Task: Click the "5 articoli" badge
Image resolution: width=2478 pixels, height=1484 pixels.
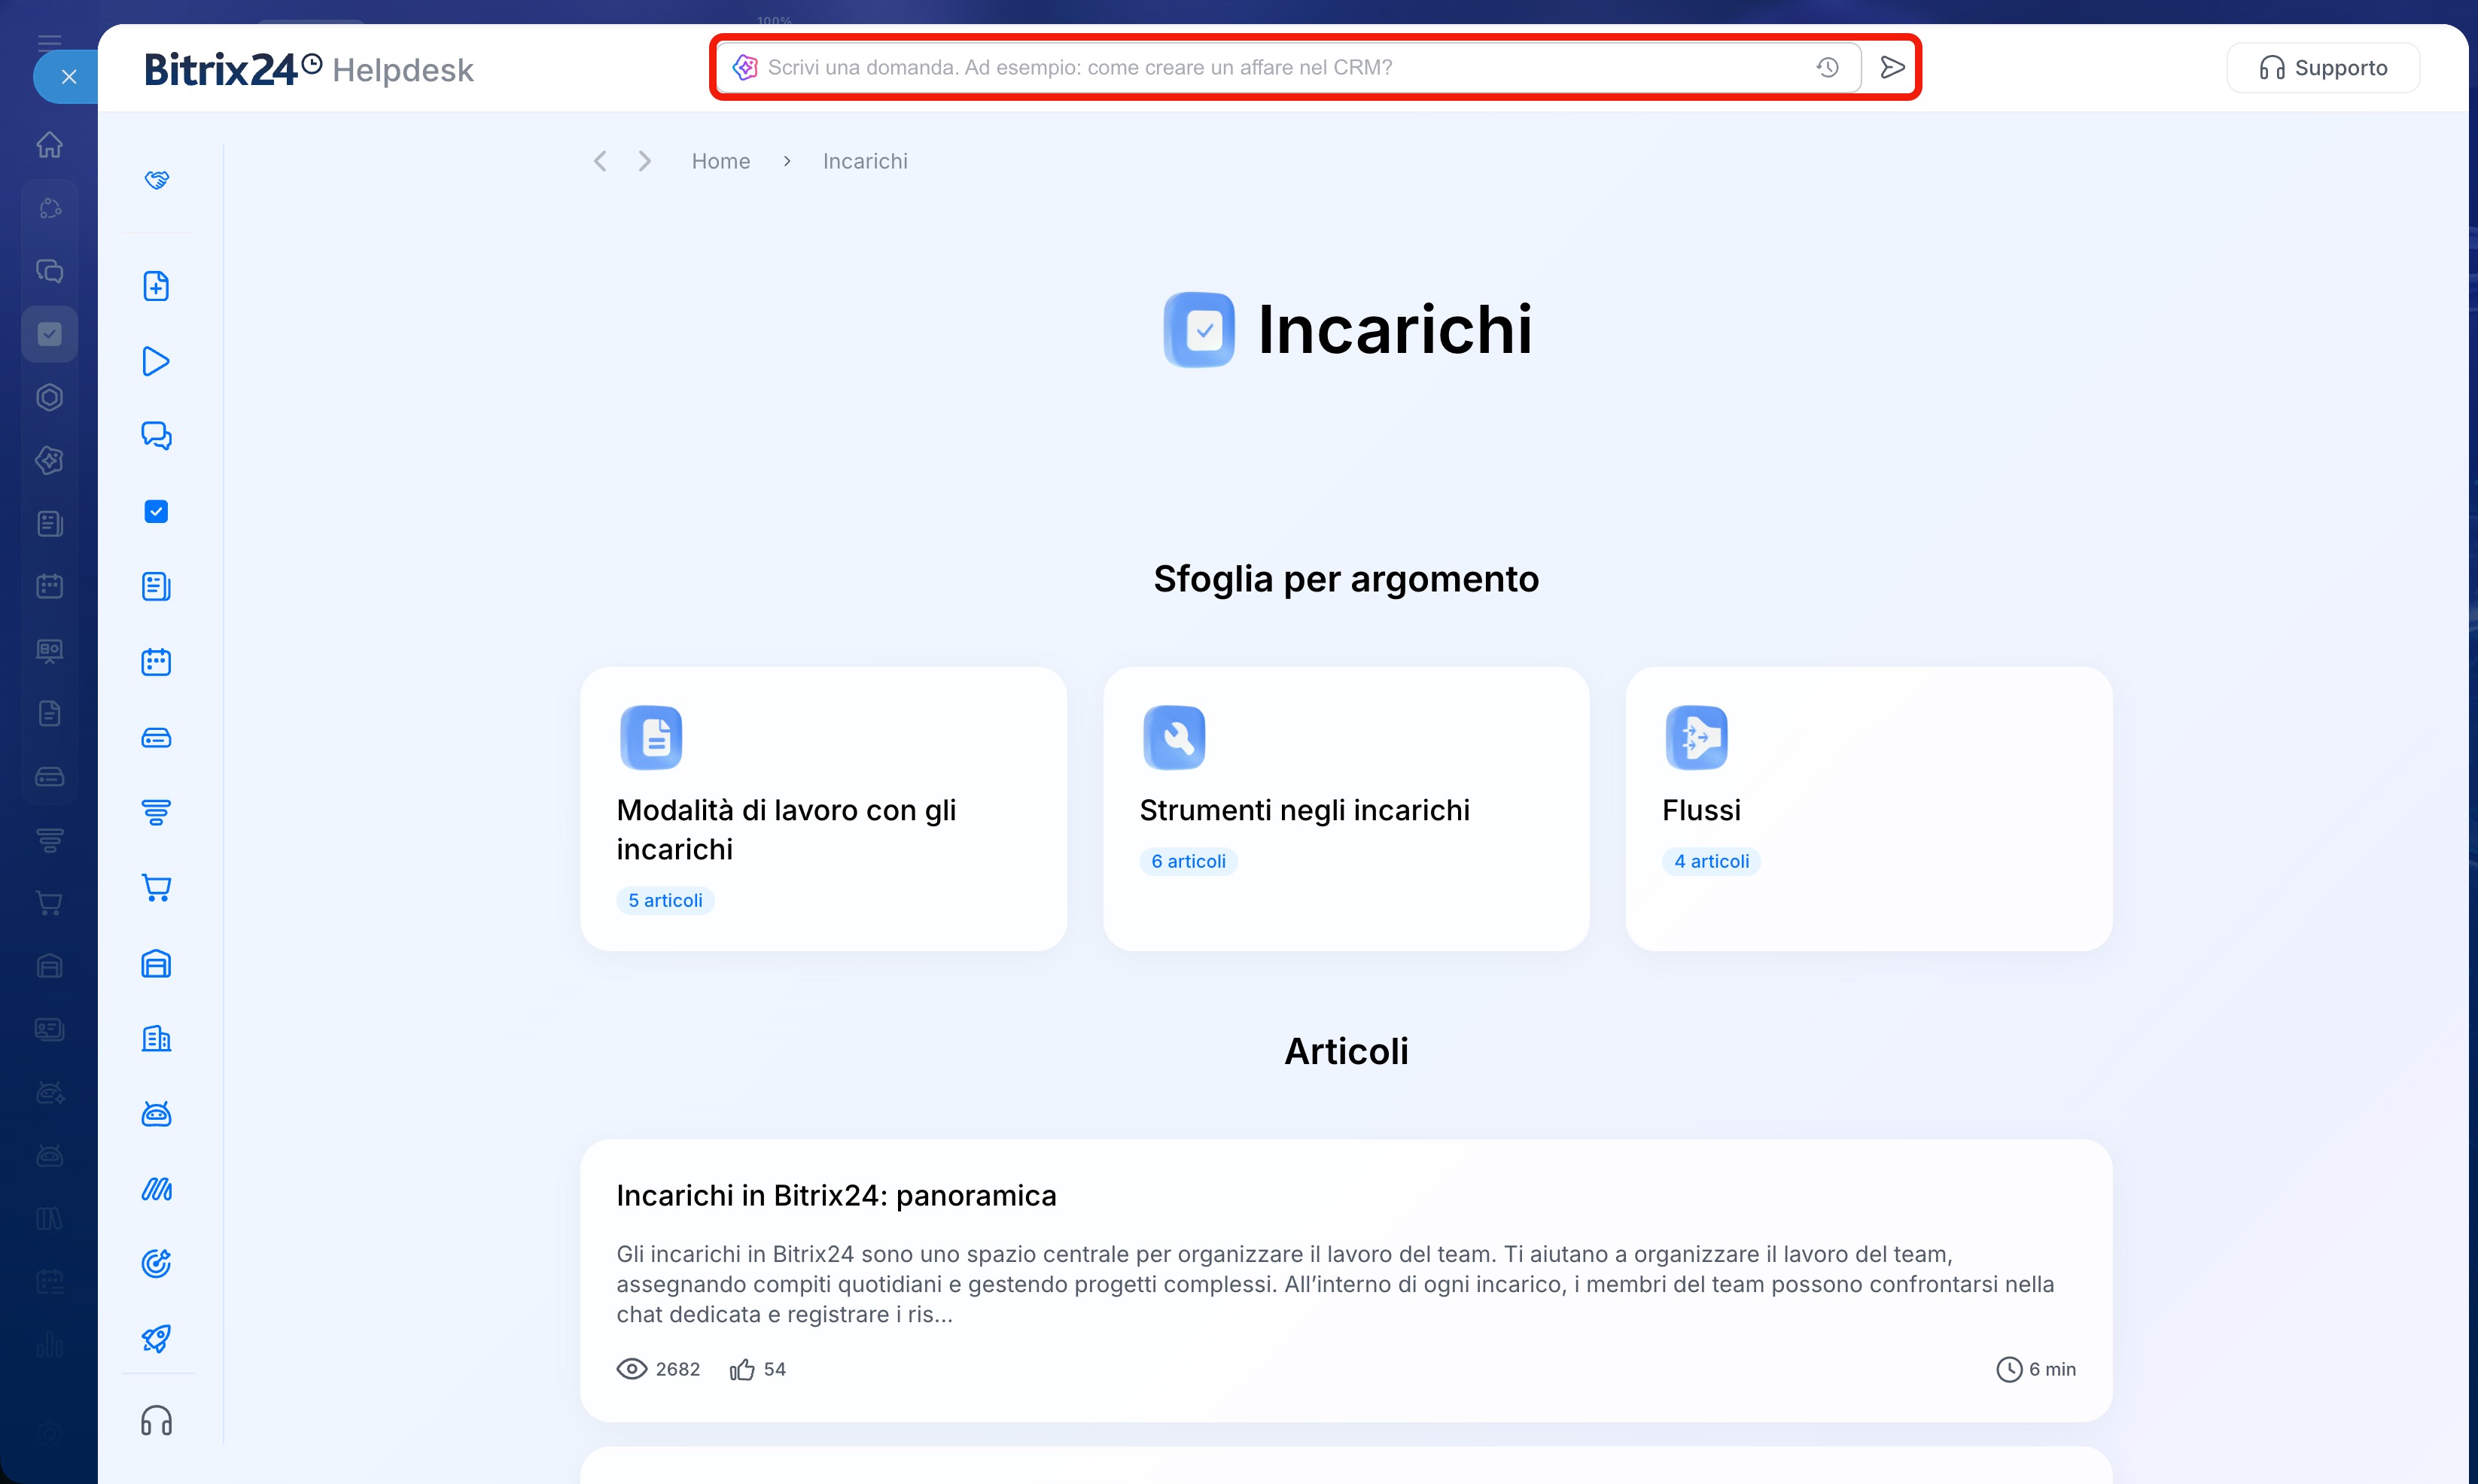Action: 665,900
